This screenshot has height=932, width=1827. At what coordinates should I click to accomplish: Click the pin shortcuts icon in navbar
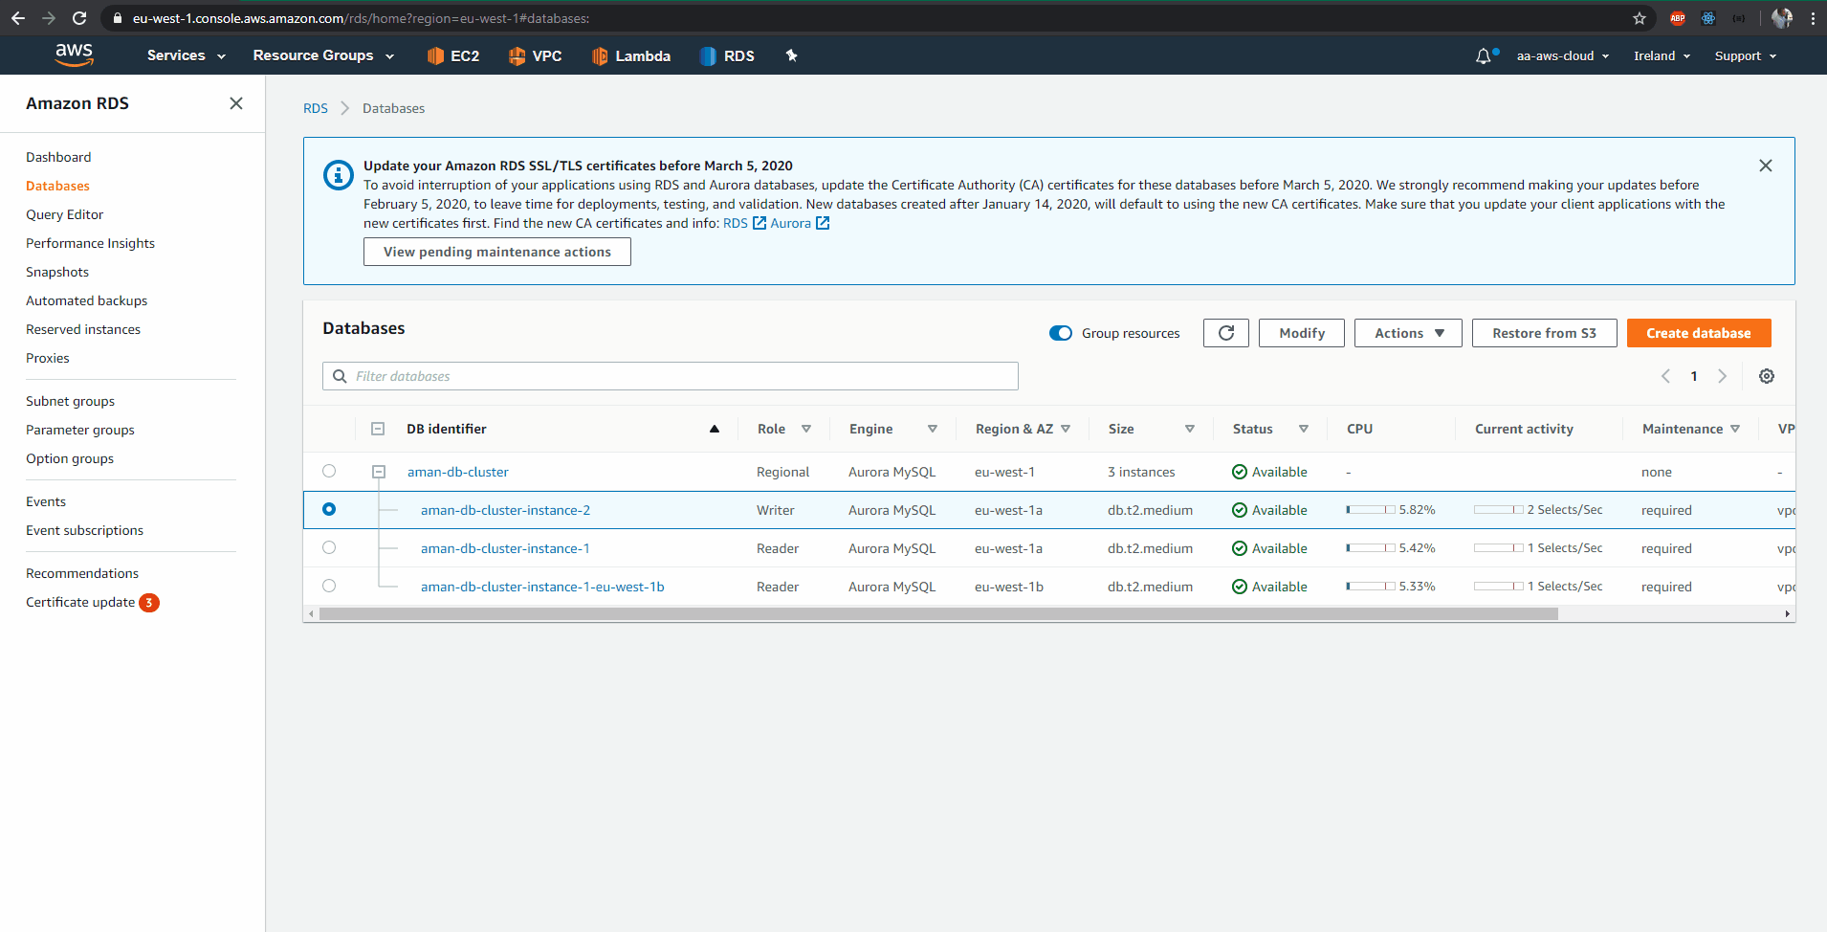791,55
